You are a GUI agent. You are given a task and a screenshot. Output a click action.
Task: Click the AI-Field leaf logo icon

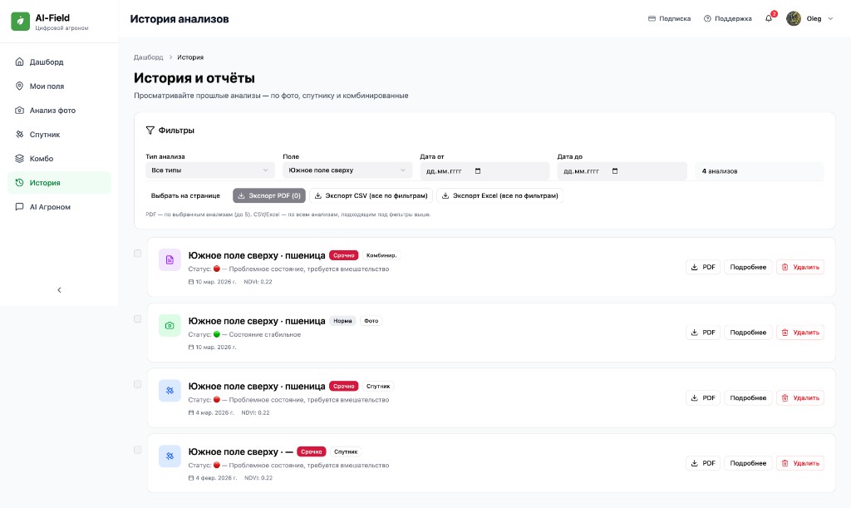(21, 22)
